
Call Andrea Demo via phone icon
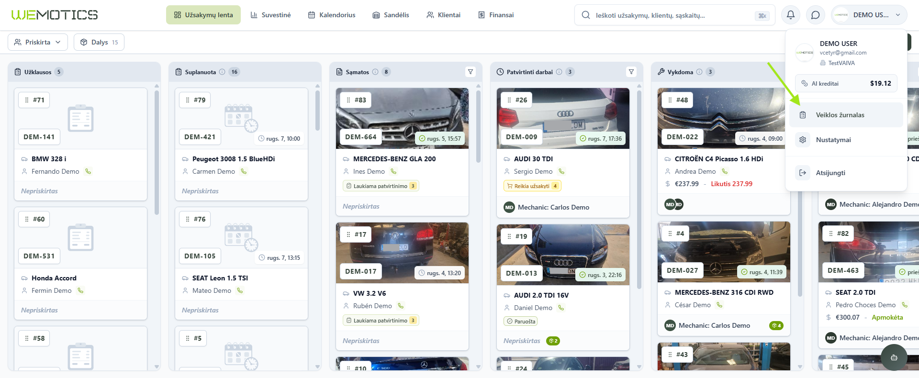[725, 171]
